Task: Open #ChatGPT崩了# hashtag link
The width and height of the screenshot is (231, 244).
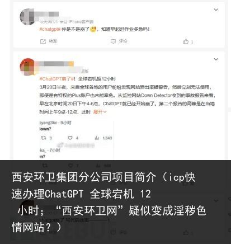Action: pyautogui.click(x=56, y=79)
